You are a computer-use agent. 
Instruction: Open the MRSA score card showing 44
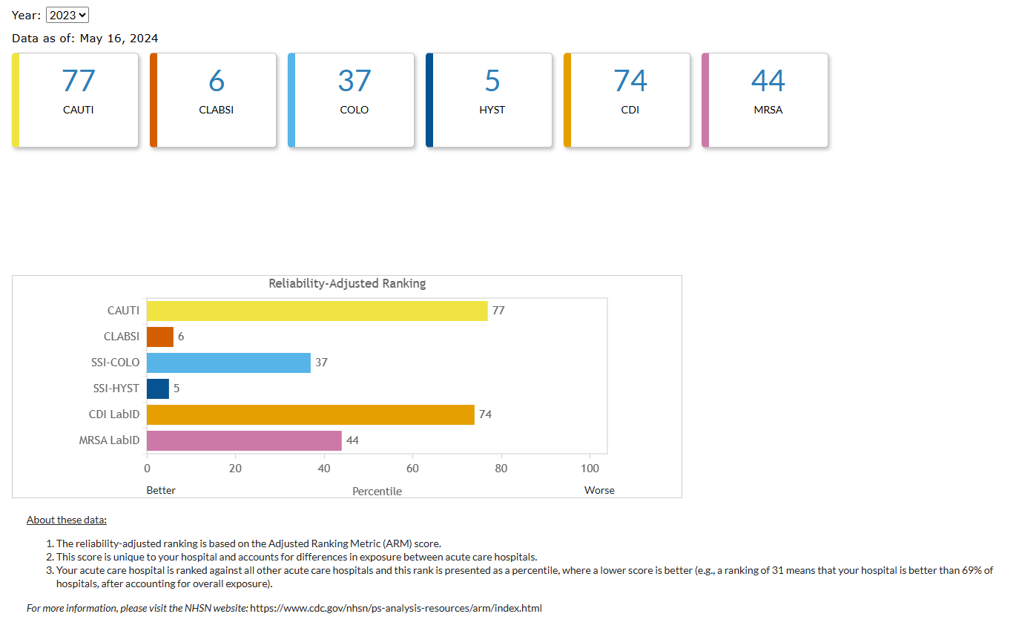[x=768, y=100]
